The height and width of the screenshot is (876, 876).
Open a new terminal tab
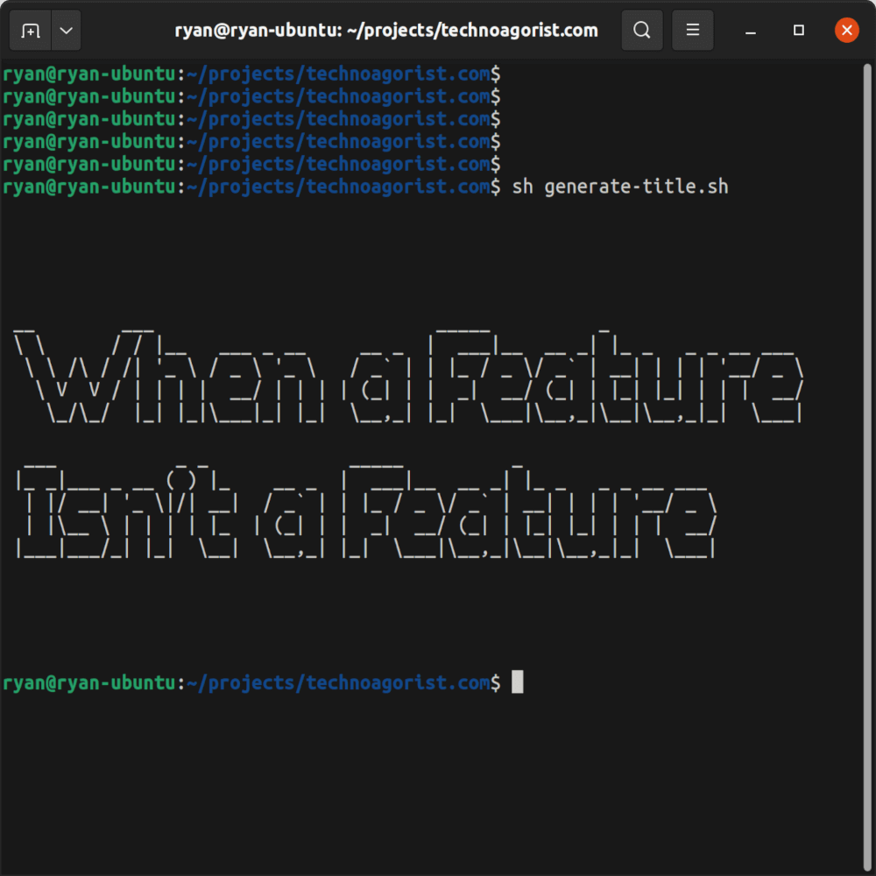coord(30,31)
